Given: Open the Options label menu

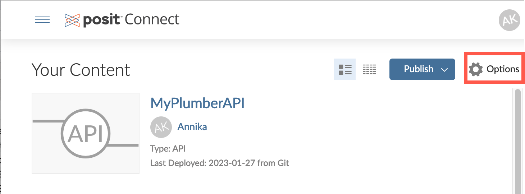Looking at the screenshot, I should coord(503,69).
